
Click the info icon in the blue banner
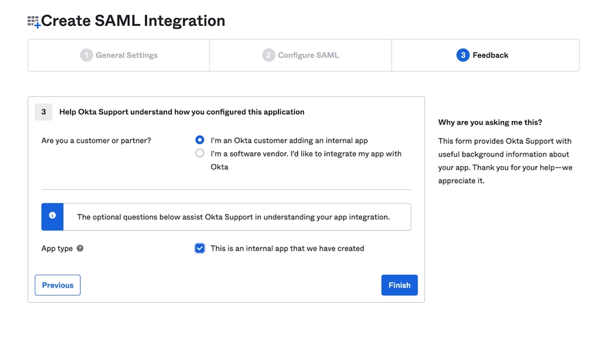click(52, 216)
